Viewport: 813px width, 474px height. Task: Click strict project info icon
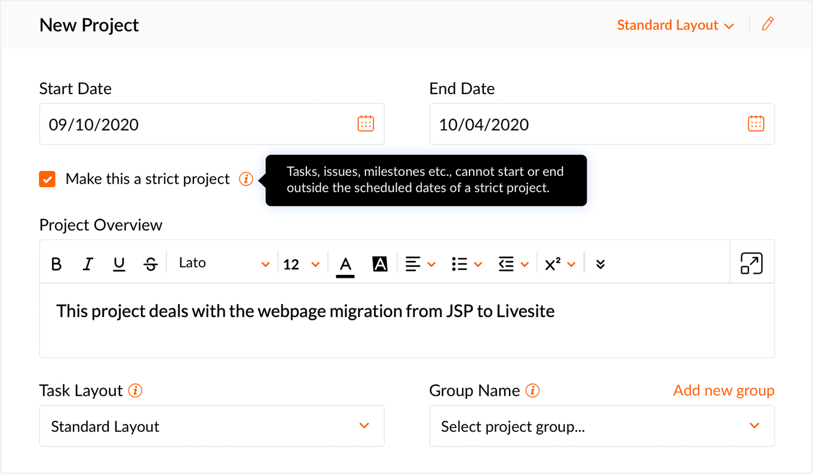click(246, 179)
